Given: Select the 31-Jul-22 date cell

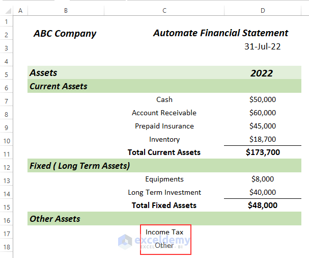Looking at the screenshot, I should pos(263,46).
